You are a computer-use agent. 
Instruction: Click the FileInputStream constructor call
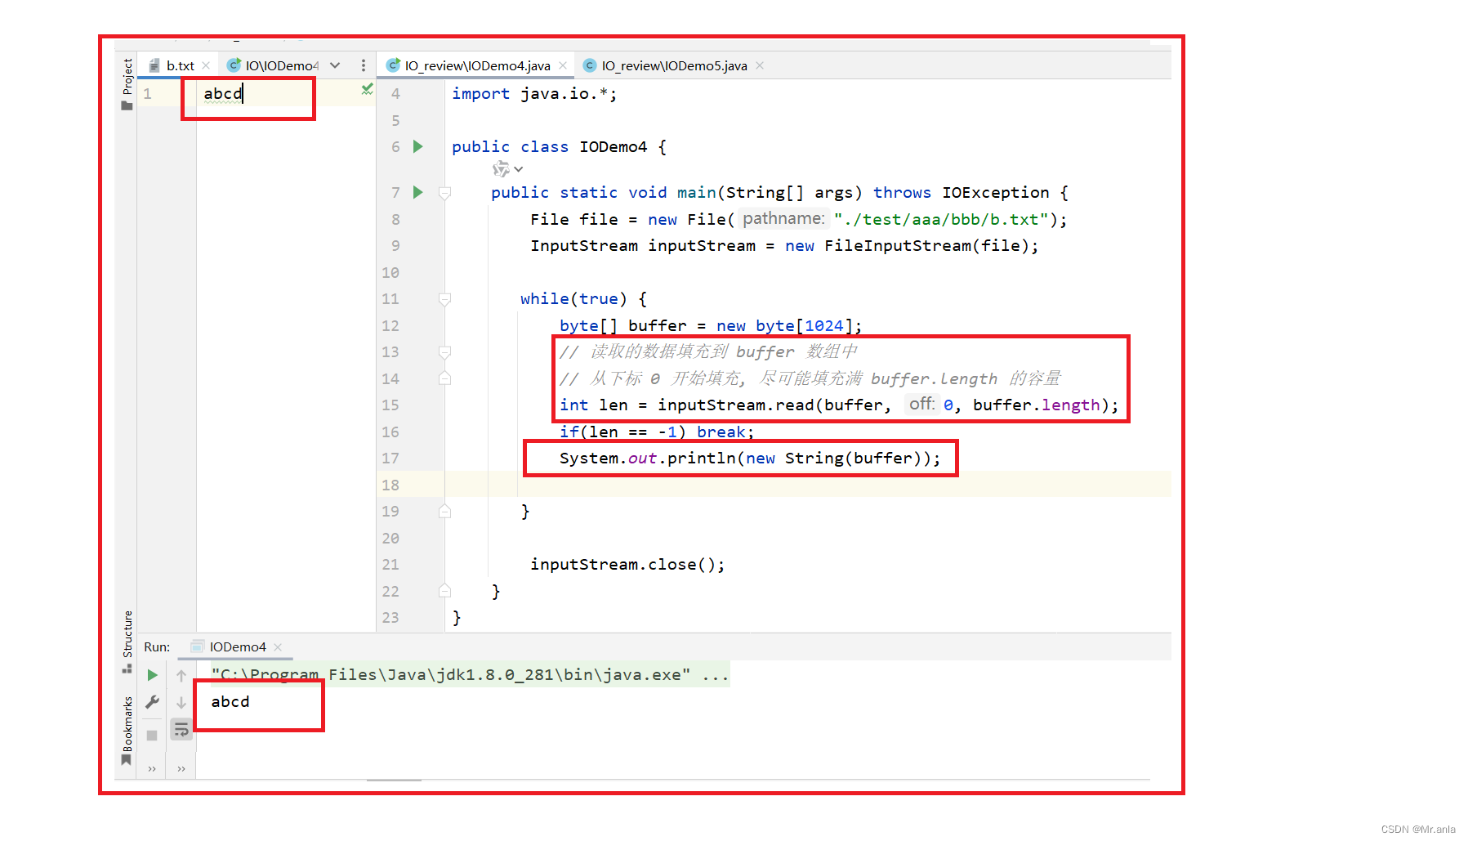897,245
